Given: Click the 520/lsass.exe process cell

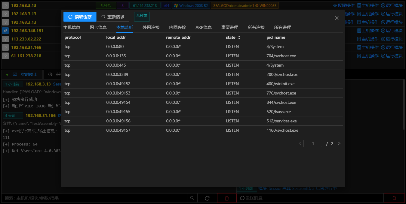Looking at the screenshot, I should [279, 112].
